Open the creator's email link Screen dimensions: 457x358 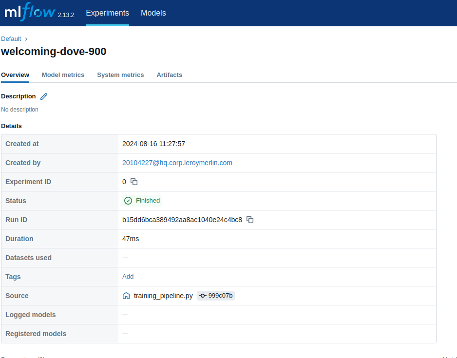point(177,163)
